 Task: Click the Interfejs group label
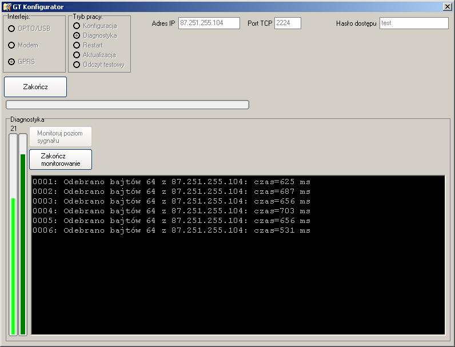(x=19, y=17)
